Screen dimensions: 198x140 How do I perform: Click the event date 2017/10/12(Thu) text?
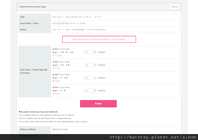[61, 23]
